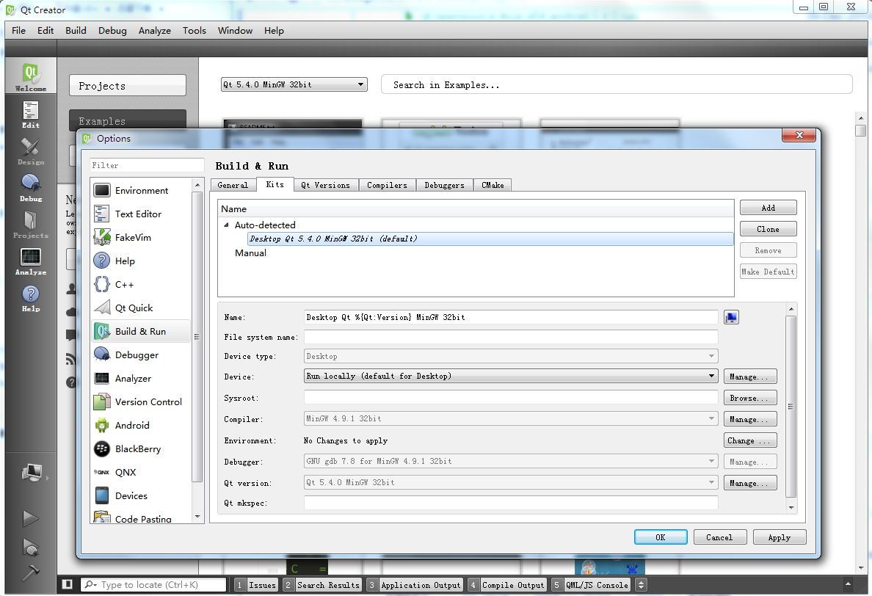This screenshot has width=872, height=596.
Task: Open Debug mode in left sidebar
Action: 31,187
